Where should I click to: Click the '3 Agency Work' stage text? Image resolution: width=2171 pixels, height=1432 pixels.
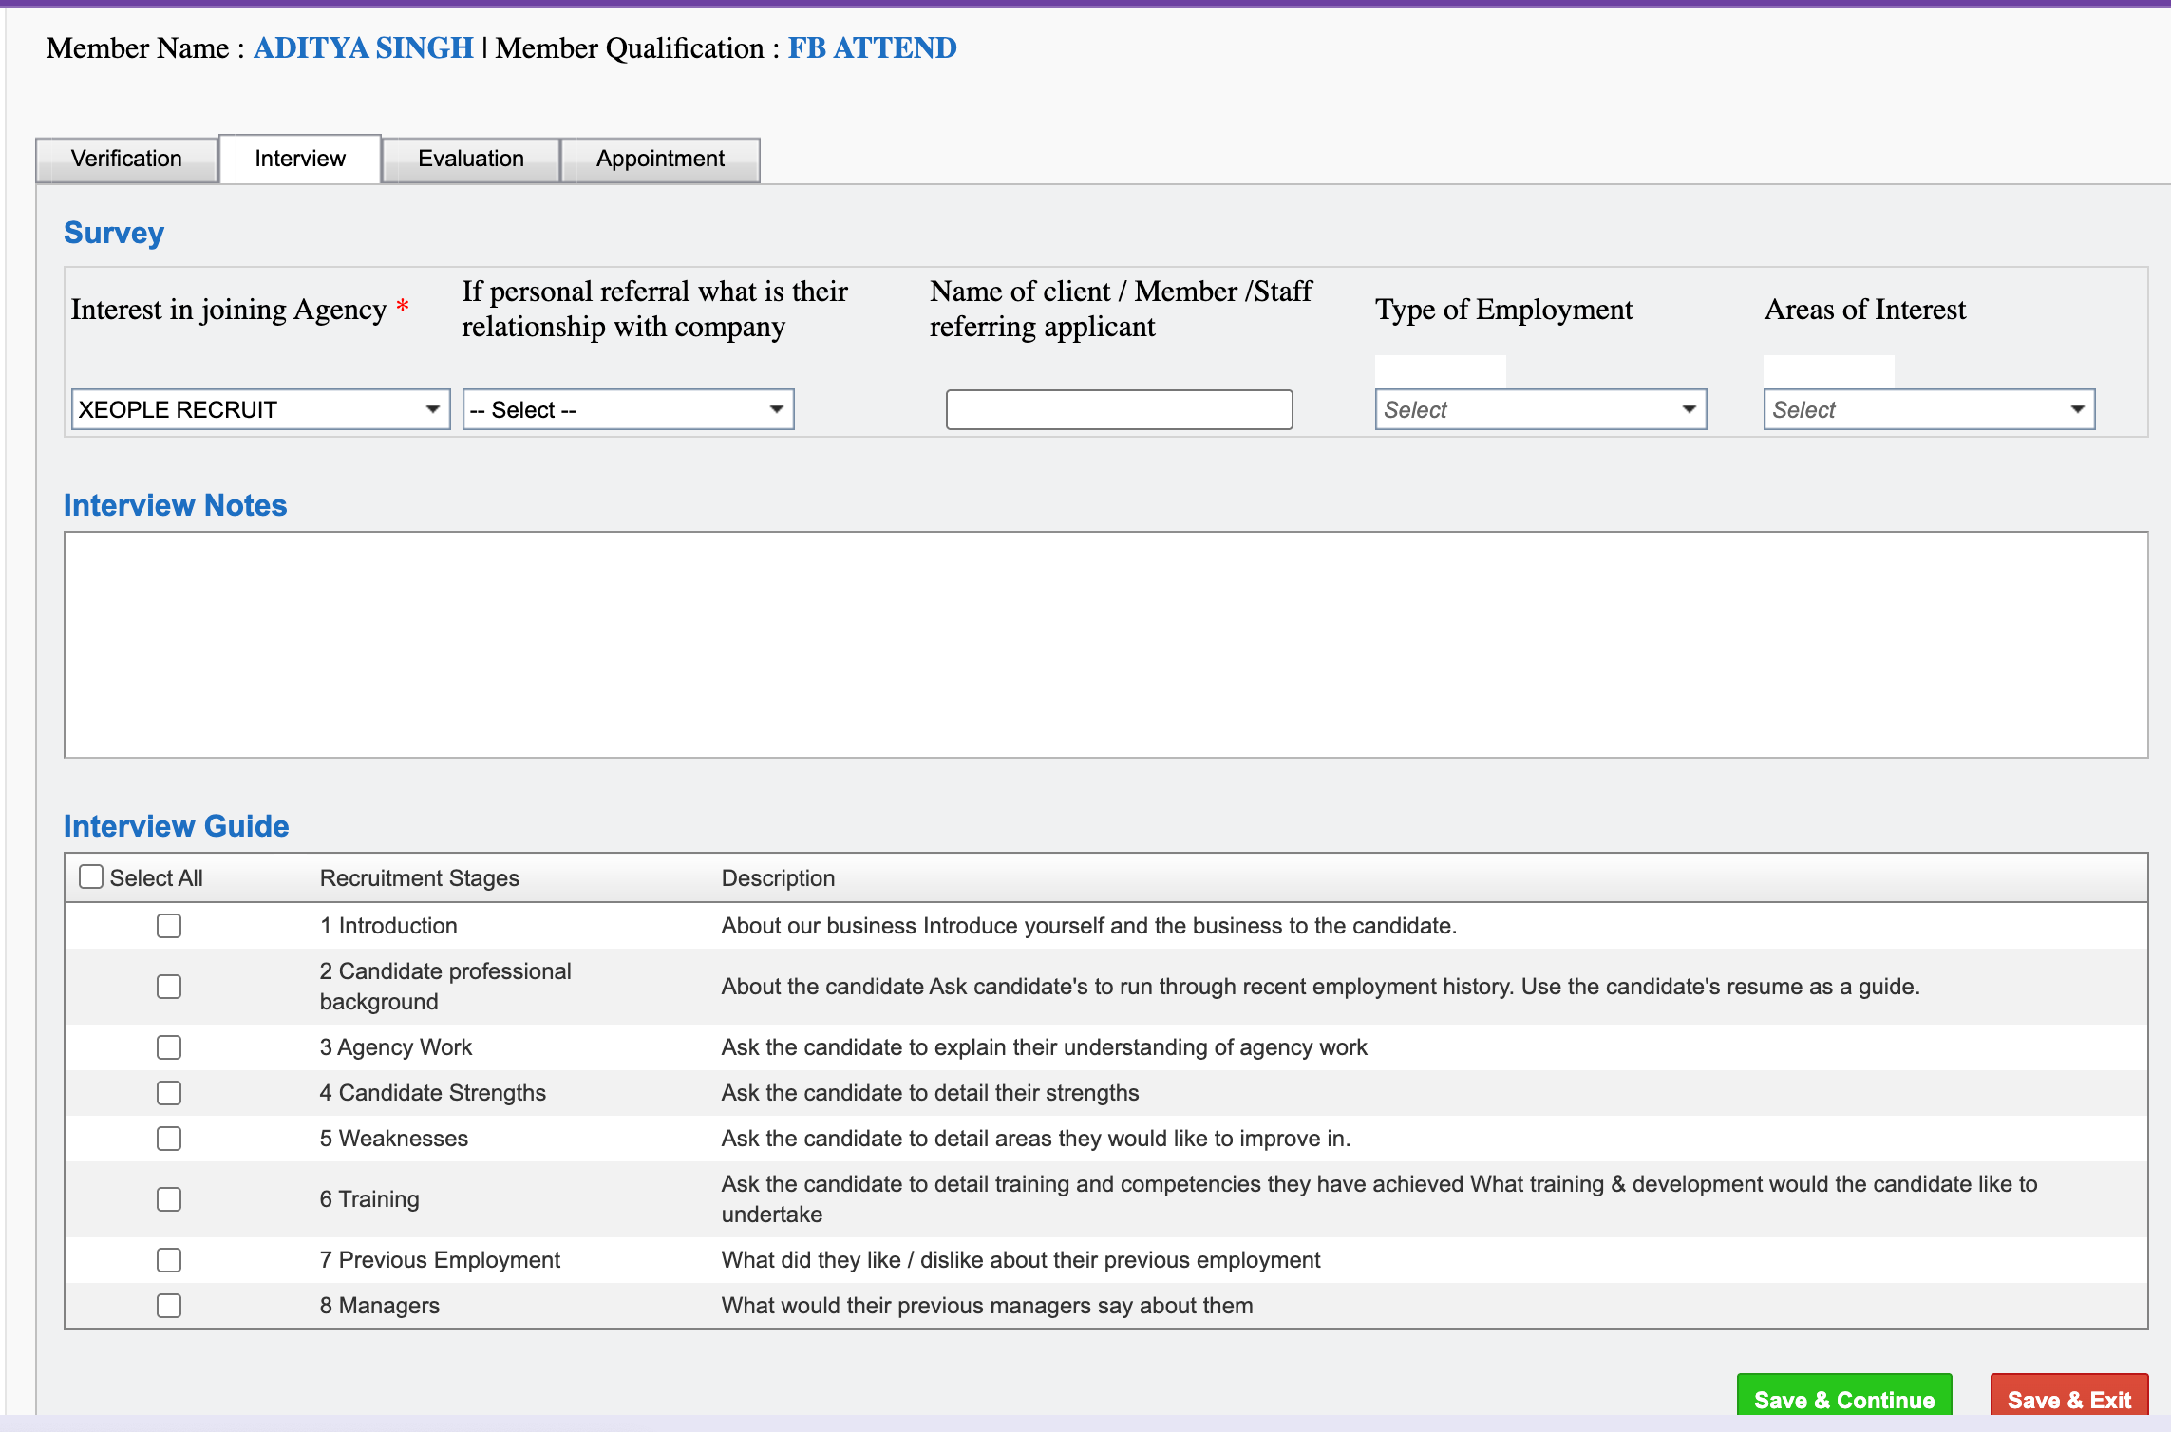pyautogui.click(x=396, y=1047)
